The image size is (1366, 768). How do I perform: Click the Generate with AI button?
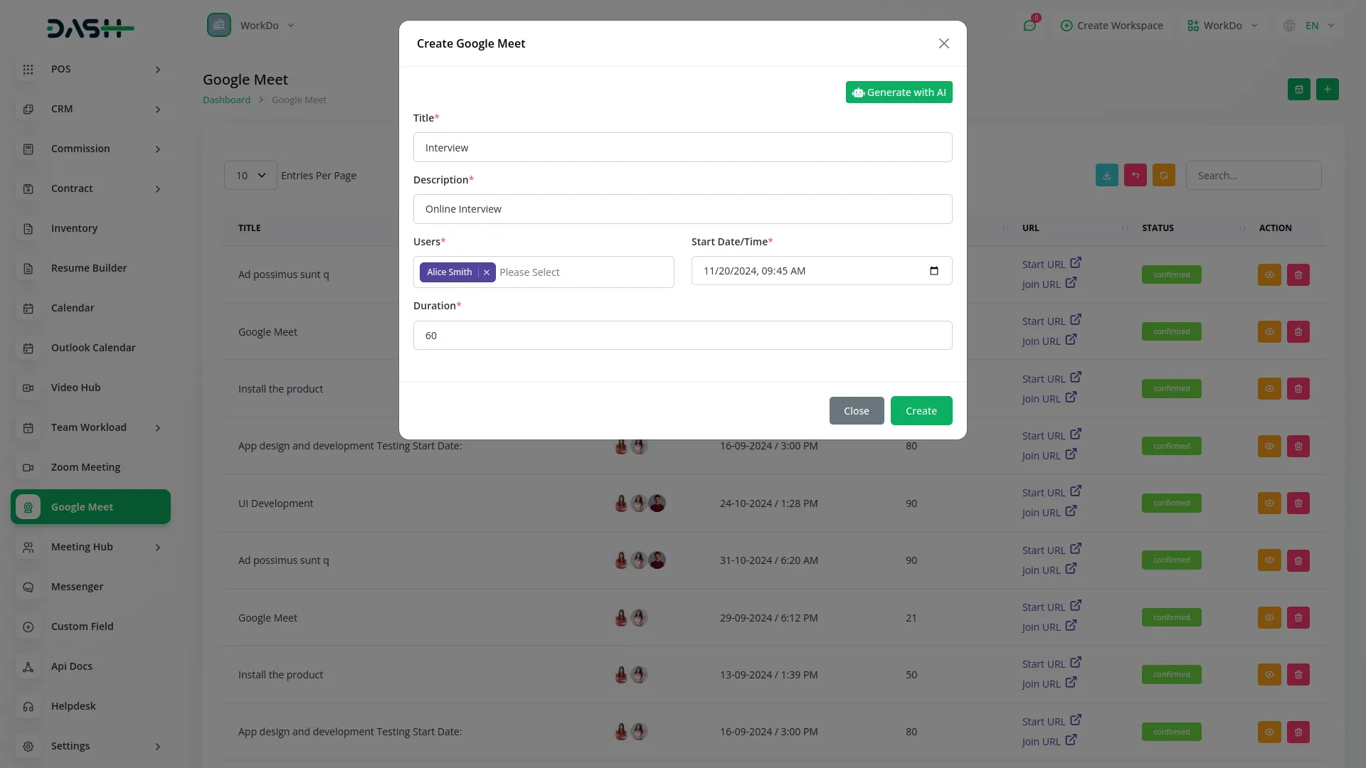point(899,92)
